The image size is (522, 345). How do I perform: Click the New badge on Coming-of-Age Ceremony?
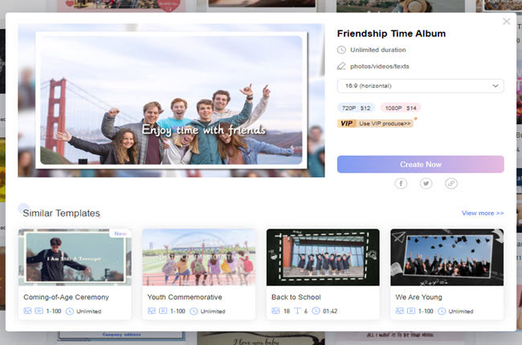(120, 233)
